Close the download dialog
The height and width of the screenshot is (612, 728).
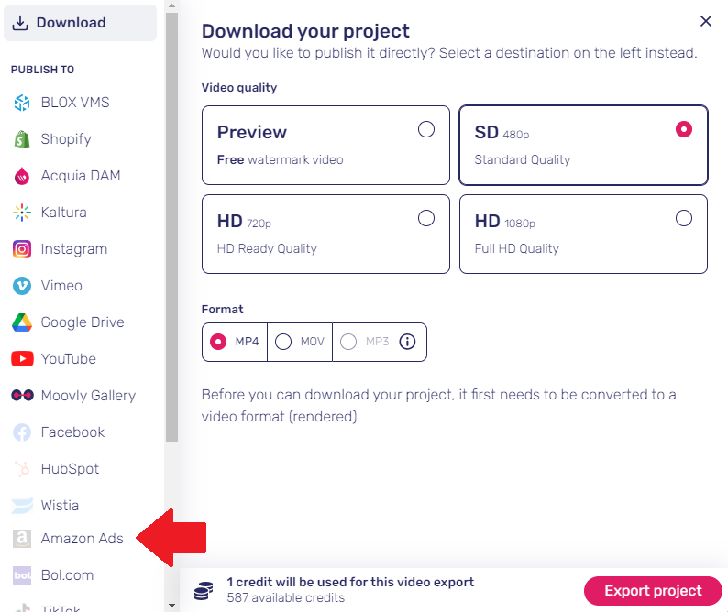[x=706, y=21]
